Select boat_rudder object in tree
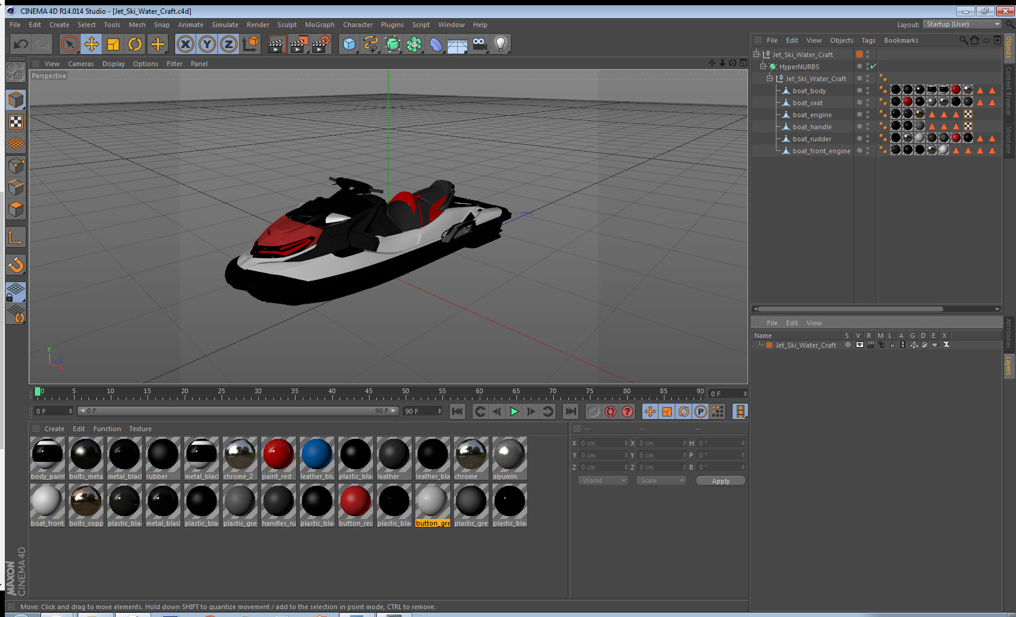The width and height of the screenshot is (1016, 617). (811, 139)
